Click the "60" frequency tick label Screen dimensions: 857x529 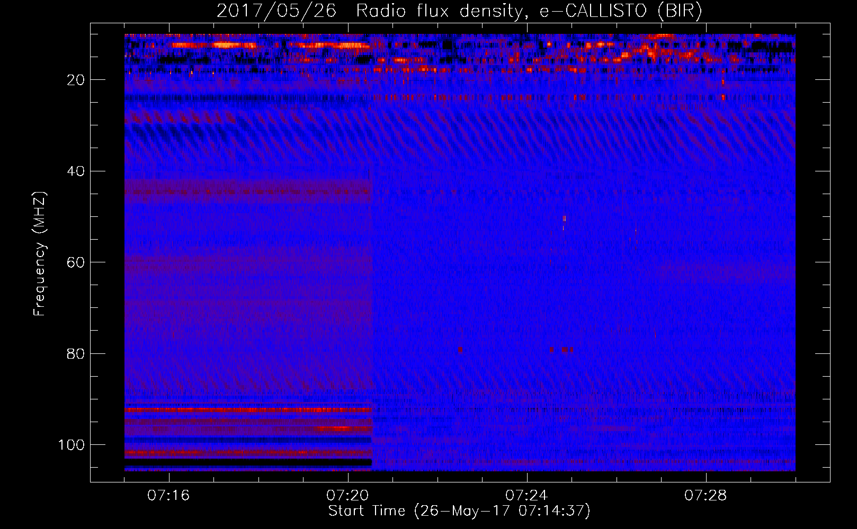click(76, 262)
